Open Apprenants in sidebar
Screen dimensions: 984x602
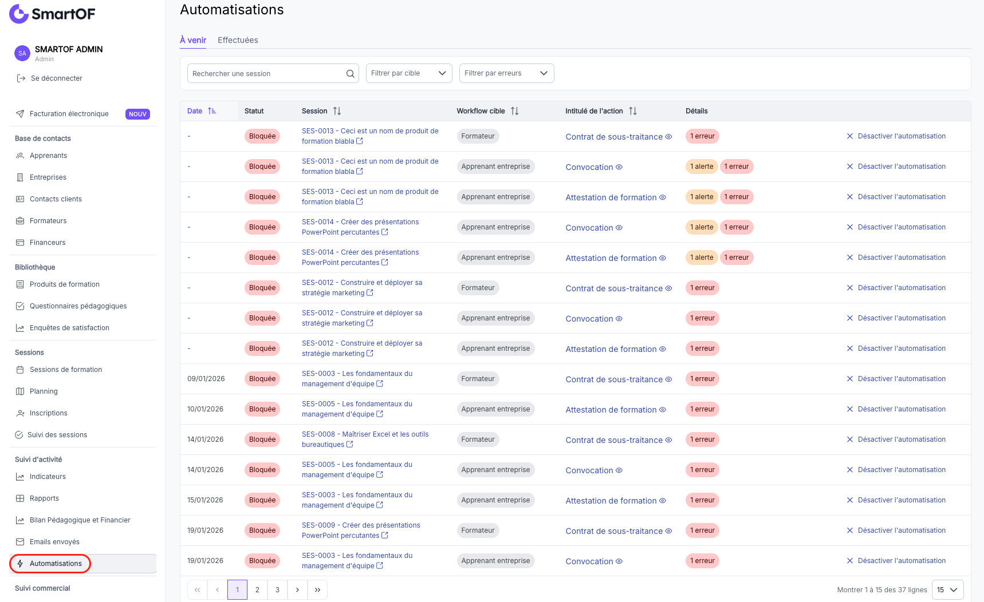click(48, 156)
